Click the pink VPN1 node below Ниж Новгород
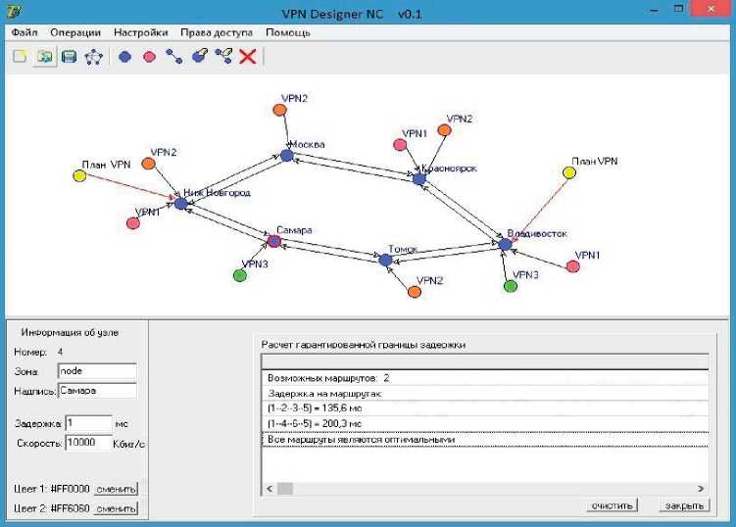This screenshot has height=527, width=736. 133,223
